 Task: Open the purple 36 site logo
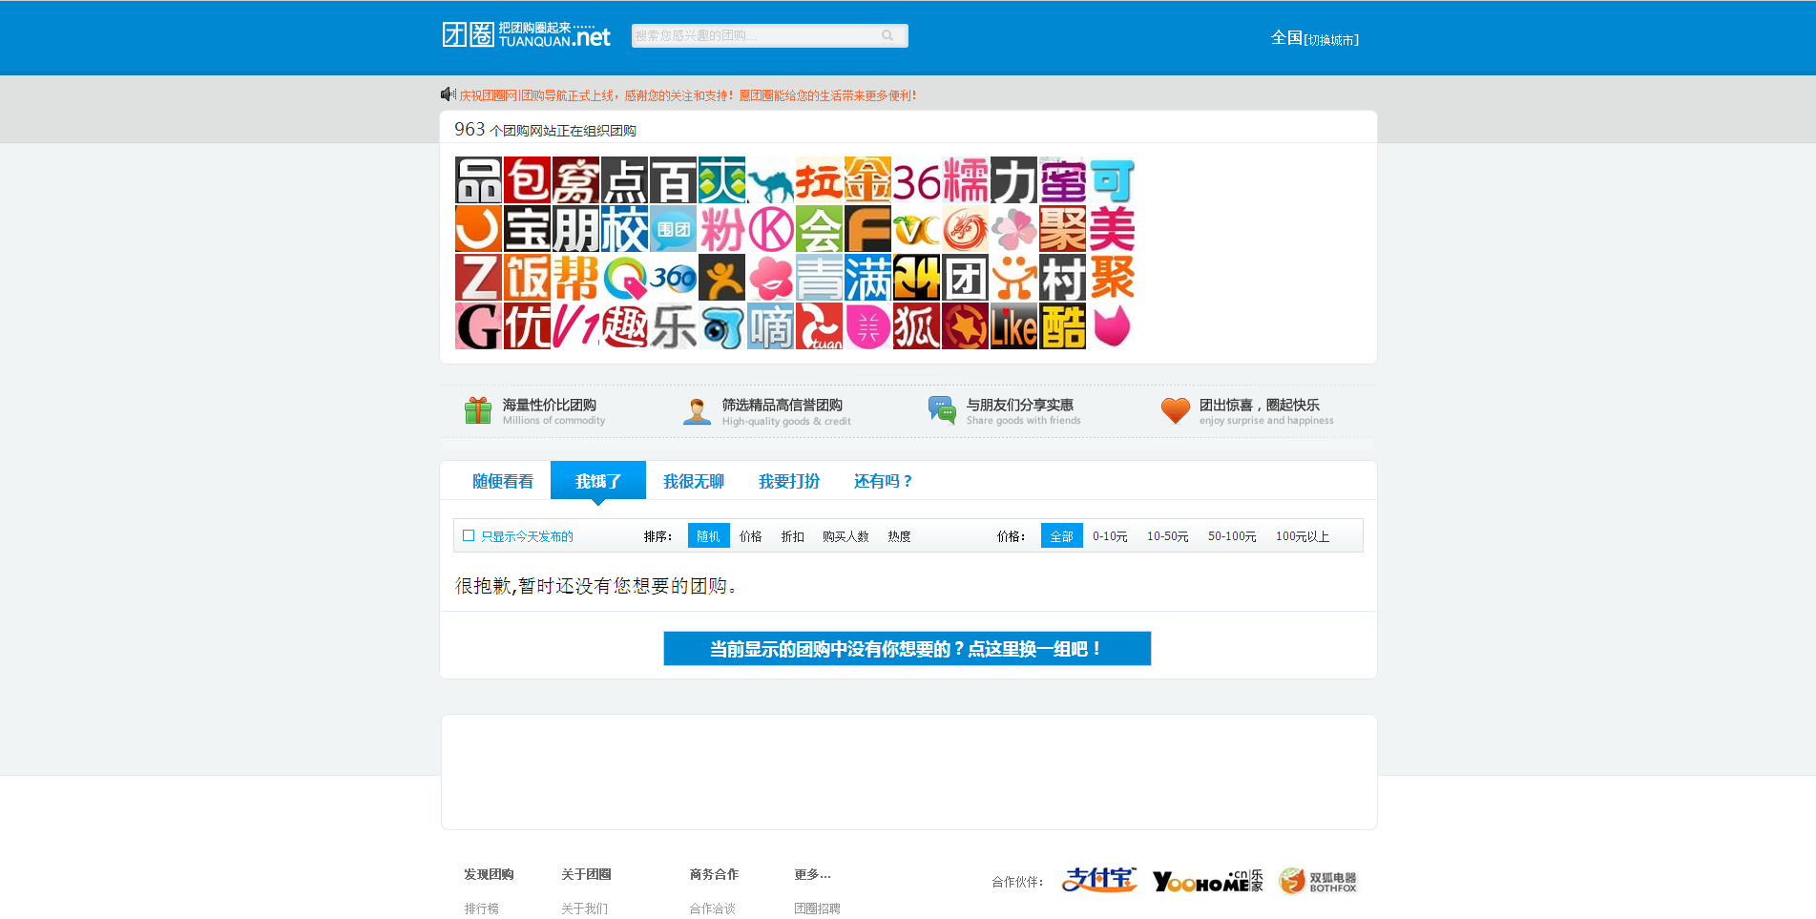tap(916, 180)
